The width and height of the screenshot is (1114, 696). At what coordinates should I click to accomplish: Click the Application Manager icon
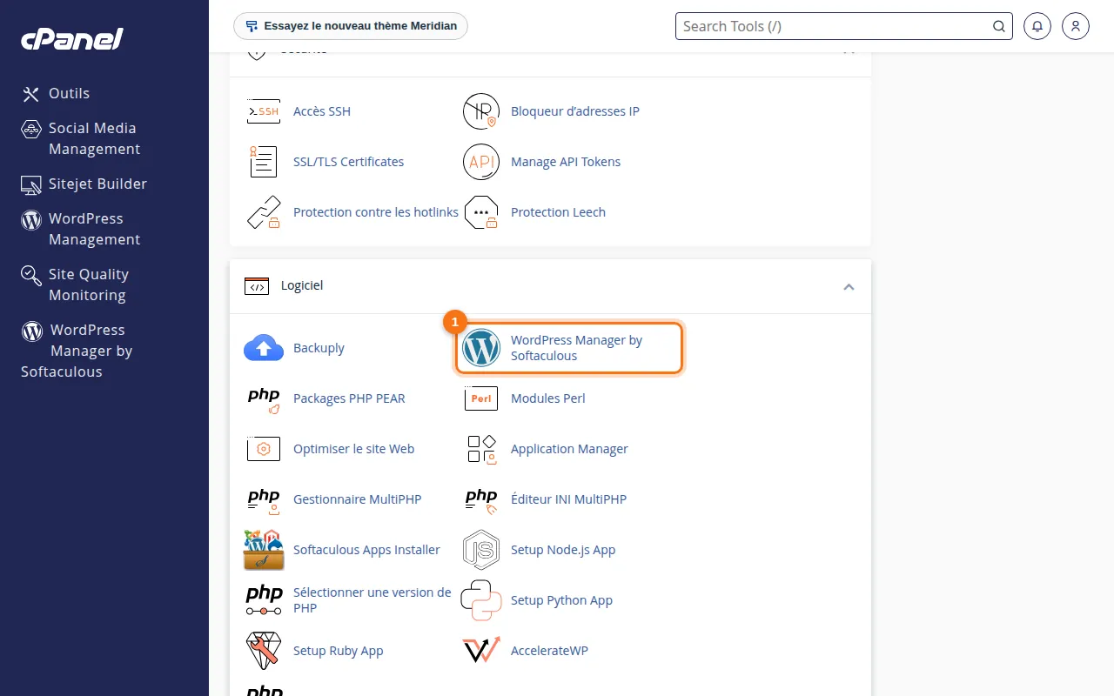pyautogui.click(x=481, y=449)
